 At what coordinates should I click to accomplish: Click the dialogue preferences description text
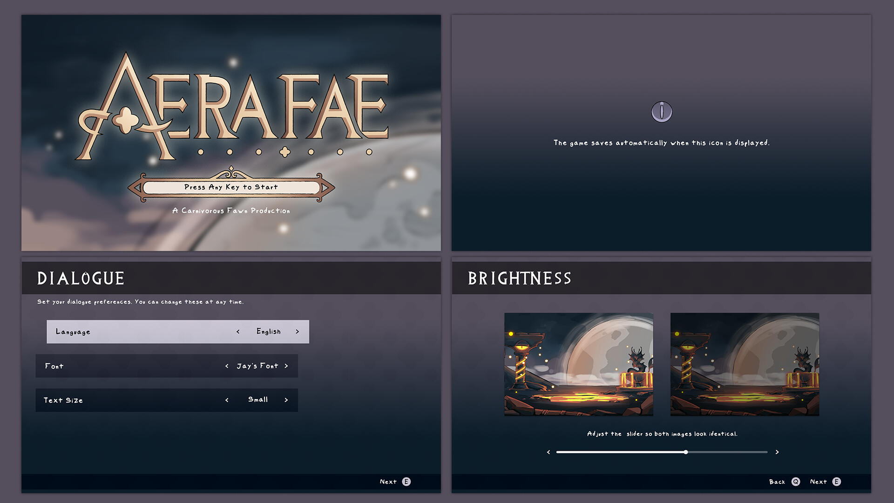click(140, 302)
